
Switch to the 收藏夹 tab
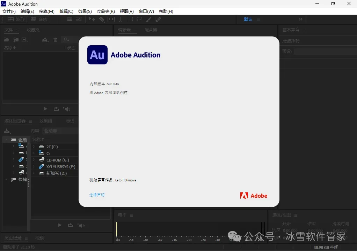(x=33, y=30)
